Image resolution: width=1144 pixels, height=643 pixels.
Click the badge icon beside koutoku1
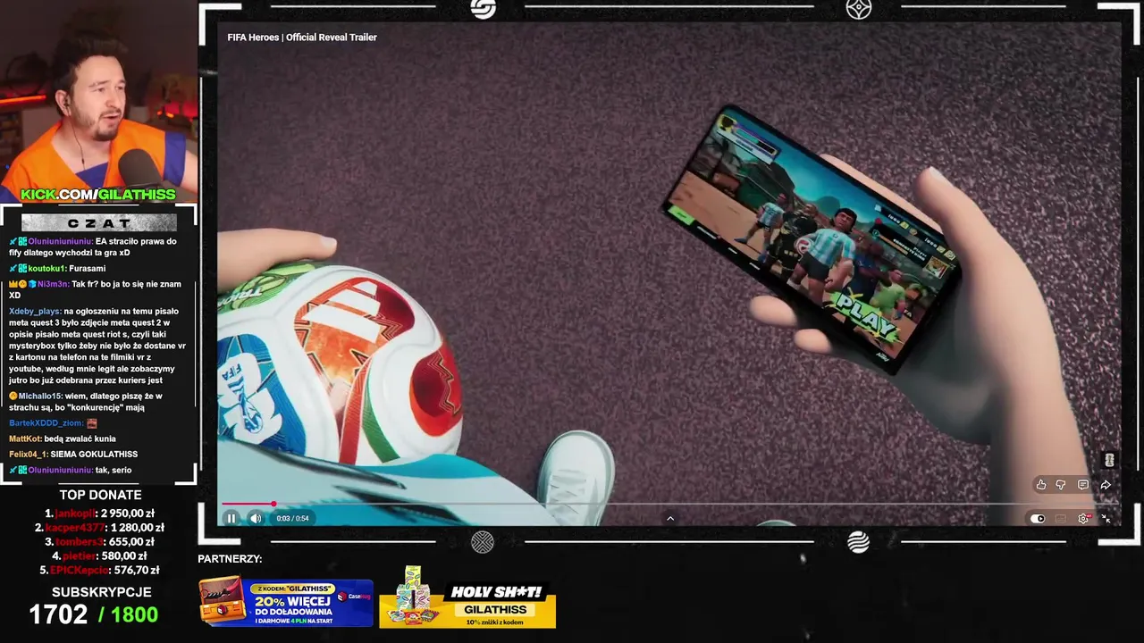(x=22, y=269)
